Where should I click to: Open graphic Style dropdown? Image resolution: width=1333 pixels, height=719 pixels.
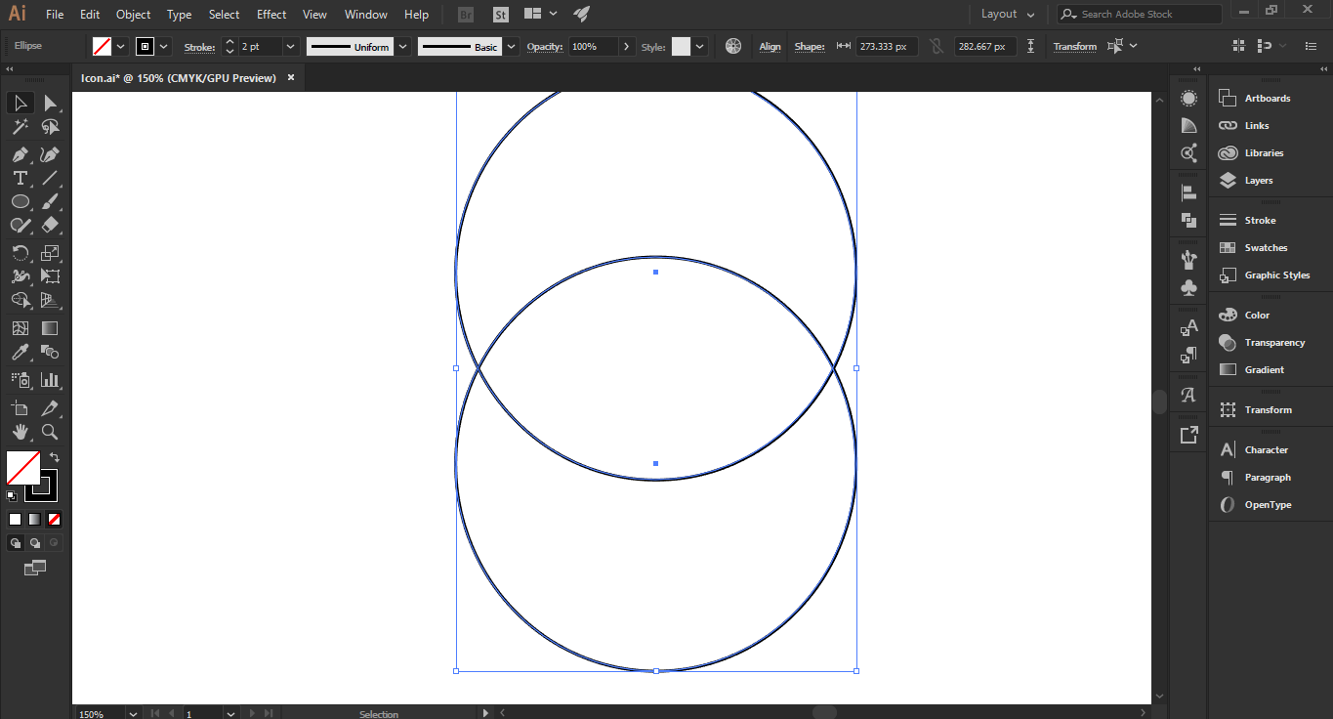point(700,46)
